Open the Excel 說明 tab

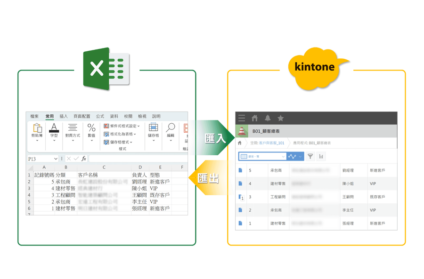[x=156, y=116]
